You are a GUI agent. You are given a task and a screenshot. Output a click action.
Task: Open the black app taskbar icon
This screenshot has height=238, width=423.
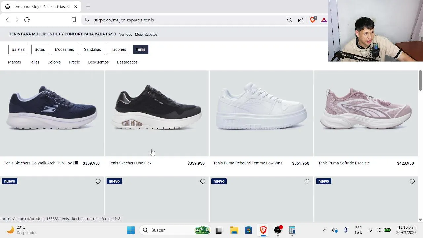click(x=219, y=230)
